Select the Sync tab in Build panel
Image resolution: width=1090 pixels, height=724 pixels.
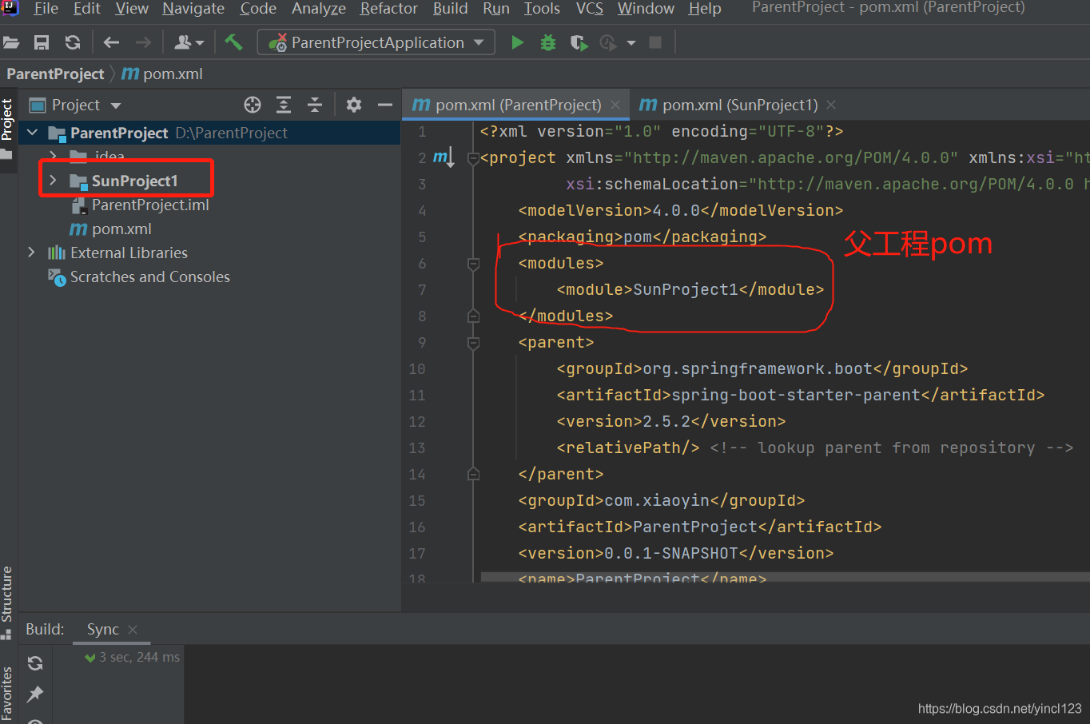[103, 630]
